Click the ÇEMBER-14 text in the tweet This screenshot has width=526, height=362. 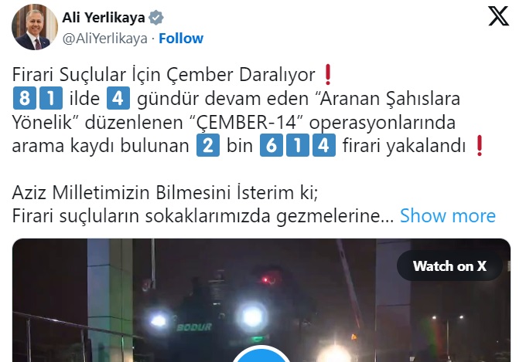247,122
